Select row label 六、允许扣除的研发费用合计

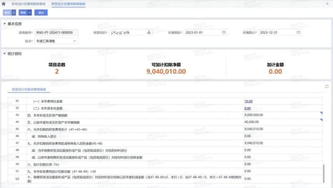57,129
